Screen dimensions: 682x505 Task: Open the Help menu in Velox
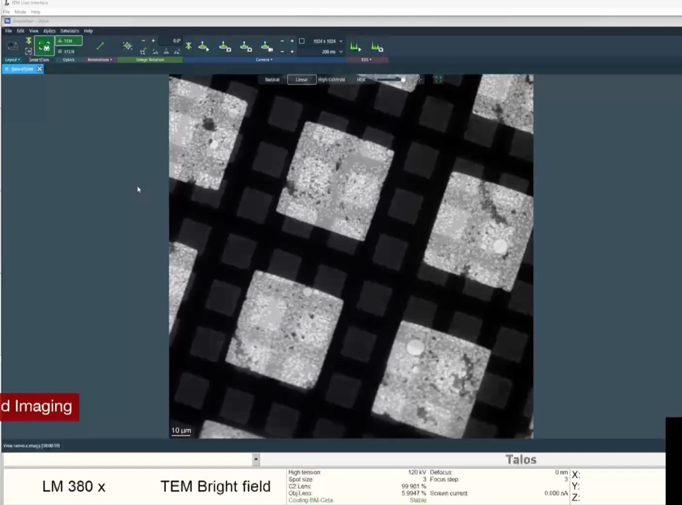88,31
